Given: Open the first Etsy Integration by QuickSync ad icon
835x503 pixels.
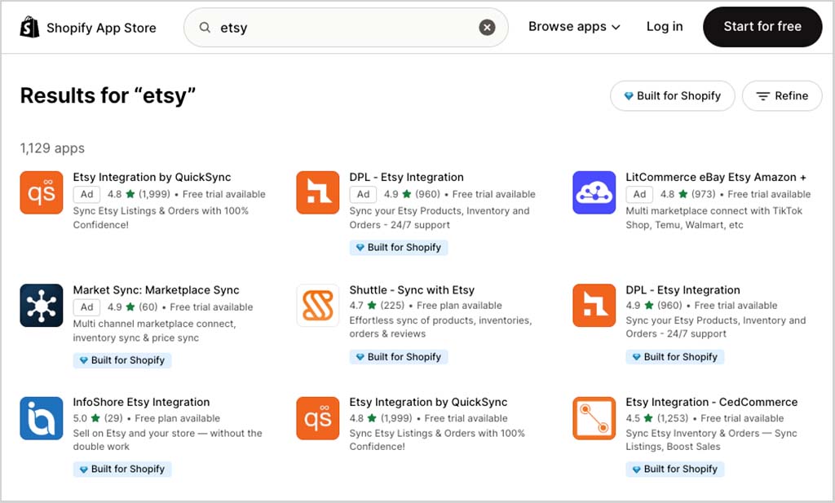Looking at the screenshot, I should pos(42,192).
